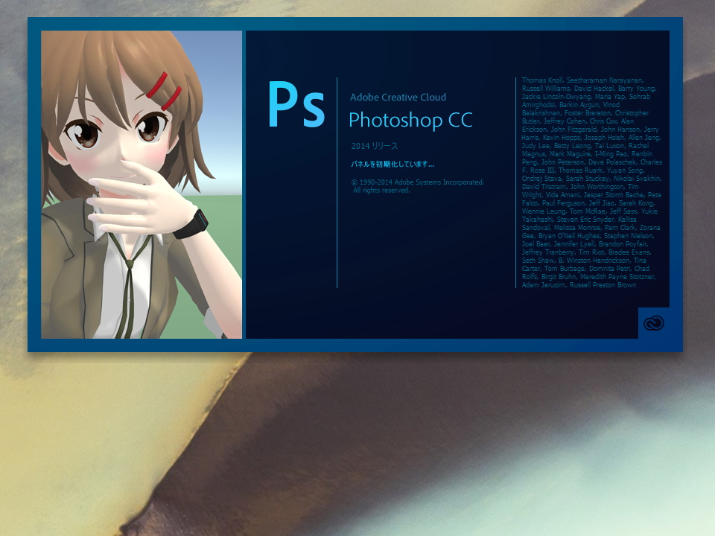Click the 'Photoshop CC' title text

click(x=410, y=121)
